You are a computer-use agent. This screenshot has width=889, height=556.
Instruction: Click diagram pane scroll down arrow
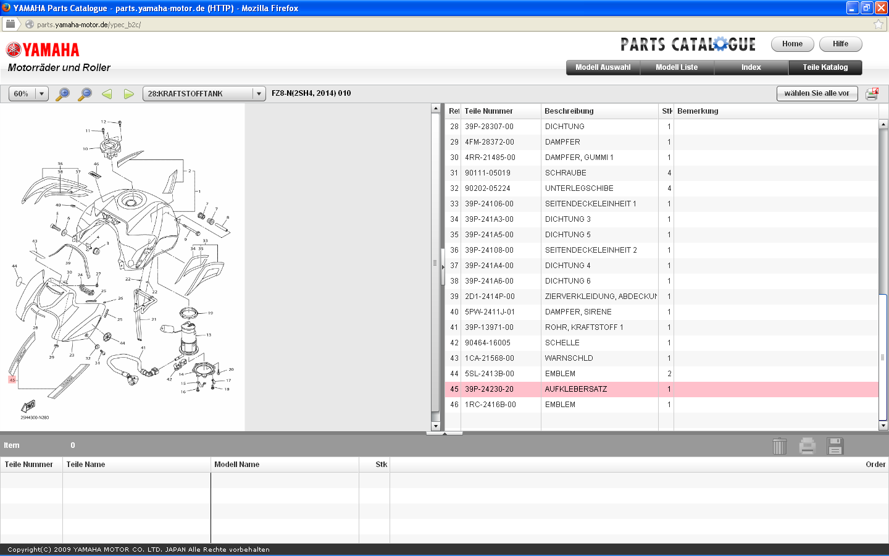coord(435,426)
